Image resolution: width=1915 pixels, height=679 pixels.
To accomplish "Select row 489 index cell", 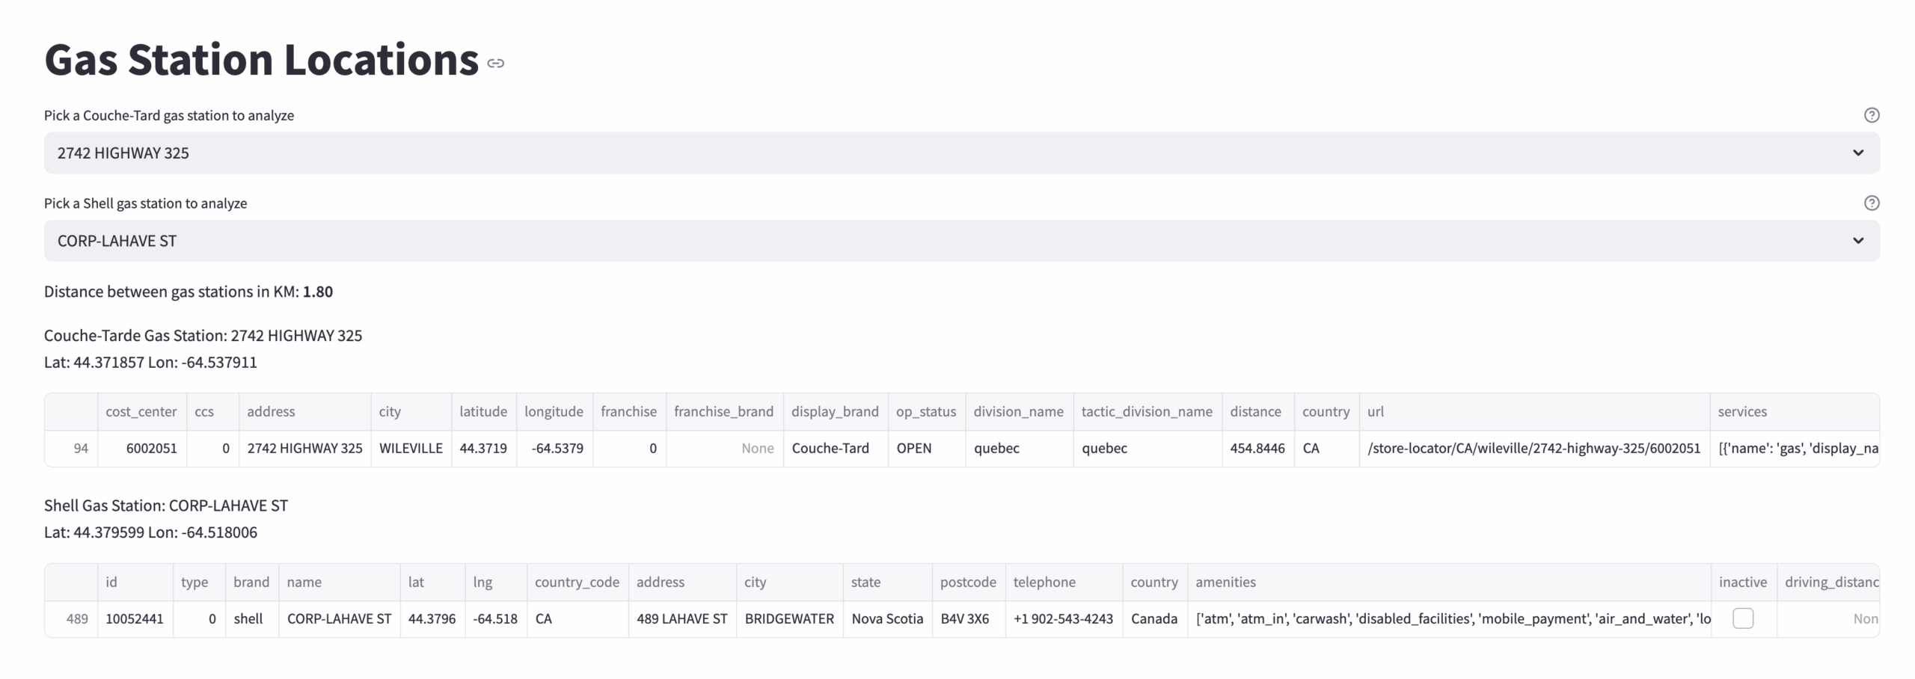I will (x=72, y=619).
